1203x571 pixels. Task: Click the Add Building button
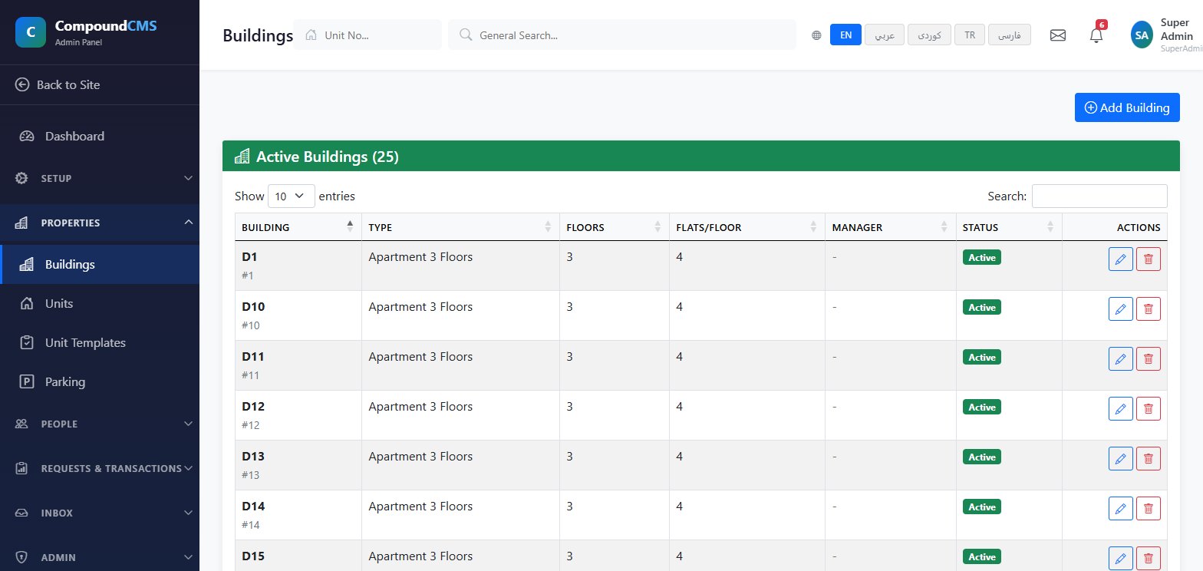pos(1127,107)
